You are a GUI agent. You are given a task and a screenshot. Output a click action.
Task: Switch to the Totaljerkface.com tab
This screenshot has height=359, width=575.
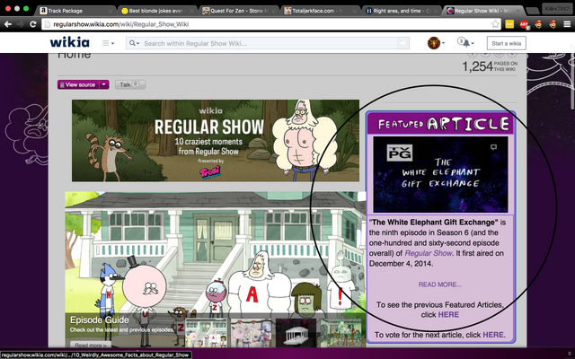click(x=320, y=11)
